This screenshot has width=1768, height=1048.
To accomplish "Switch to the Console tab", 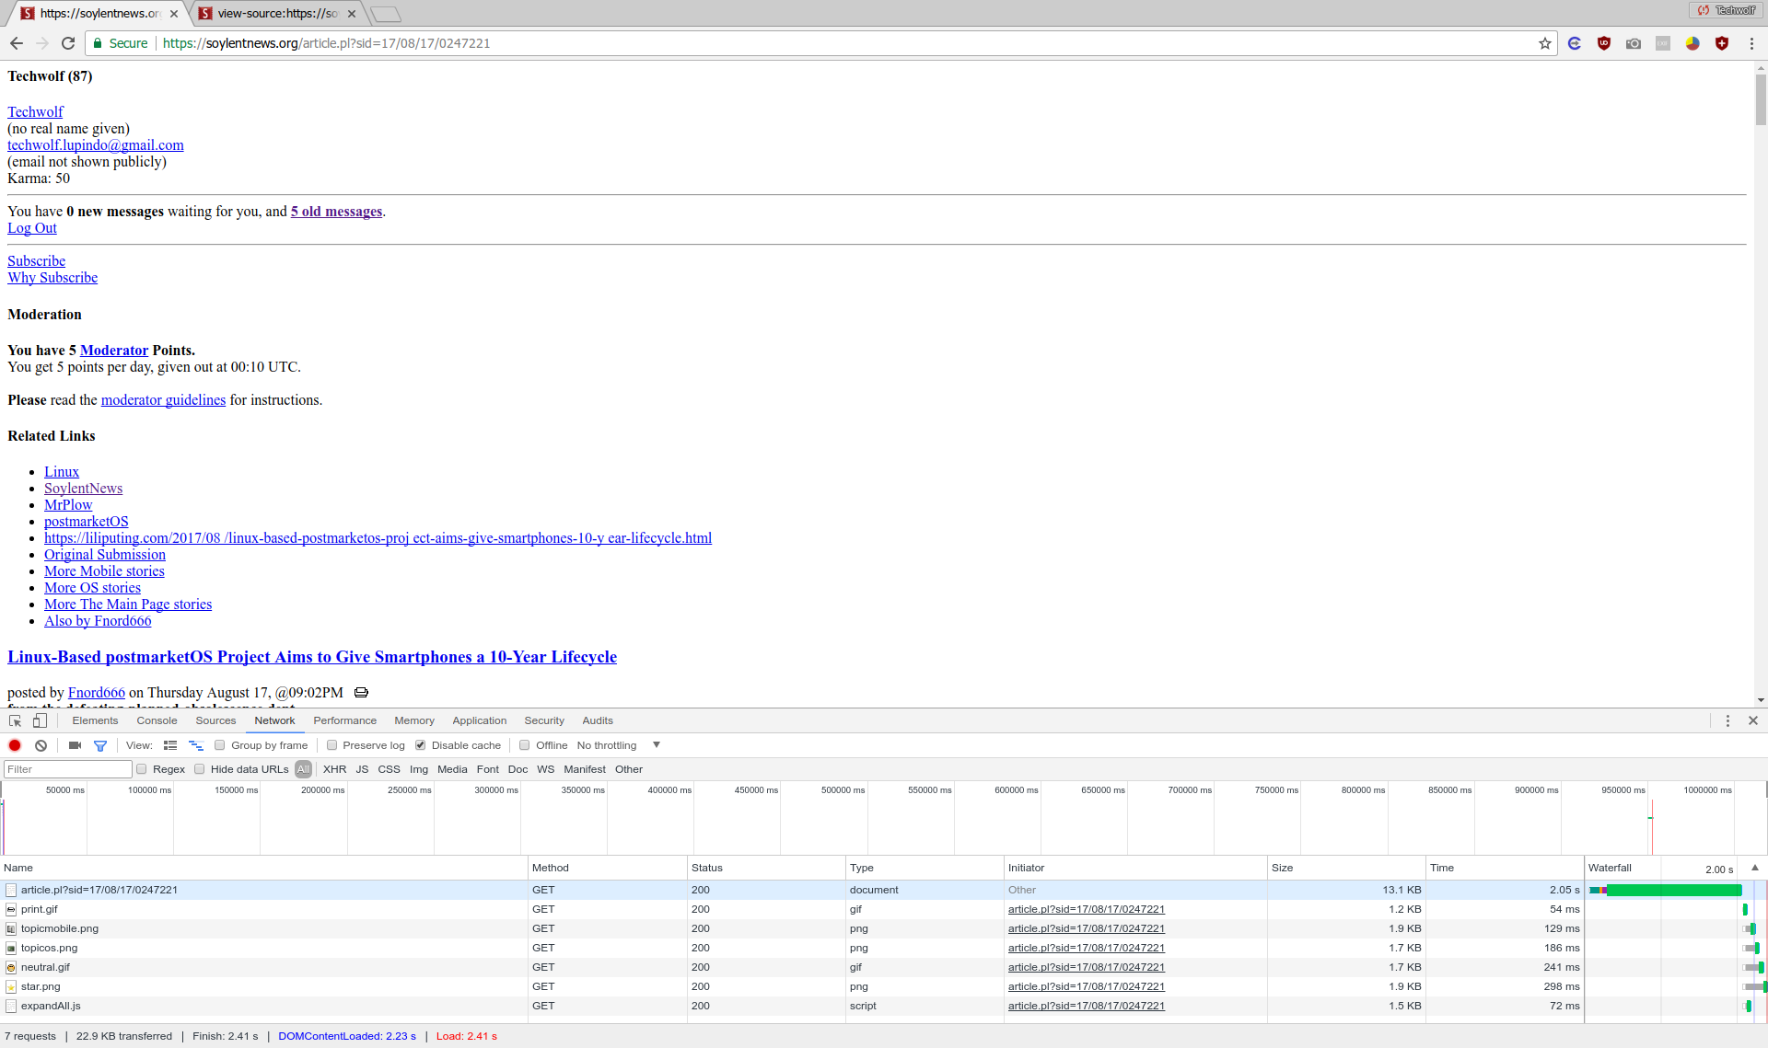I will point(157,720).
